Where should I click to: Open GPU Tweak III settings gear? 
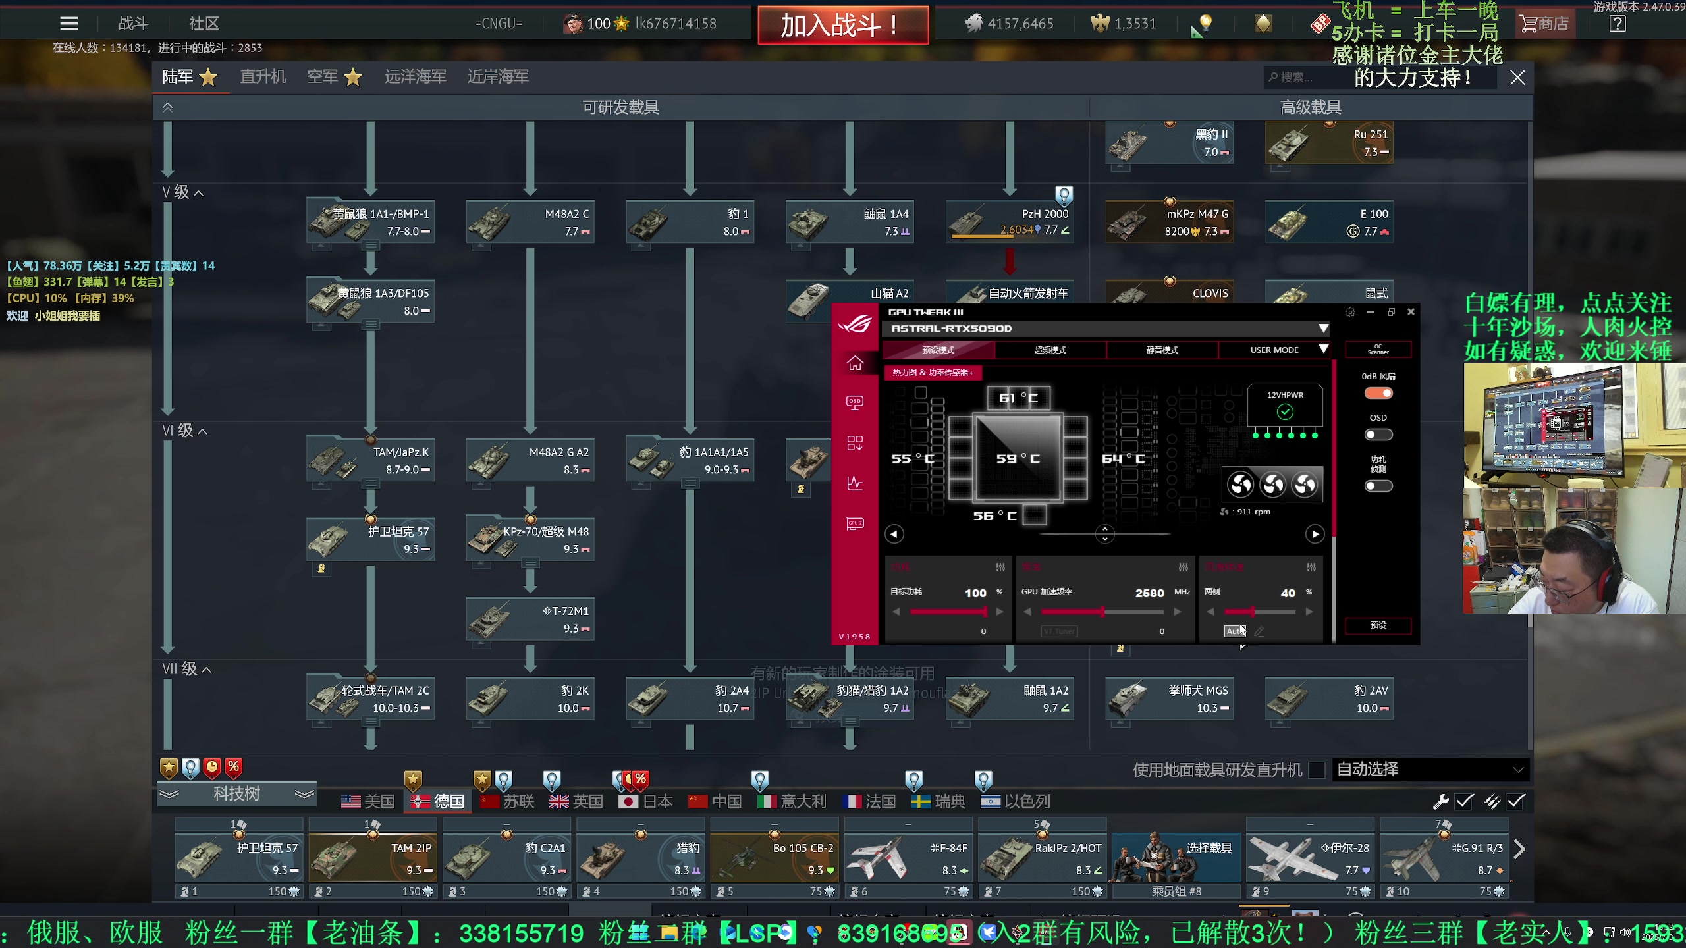[x=1350, y=312]
